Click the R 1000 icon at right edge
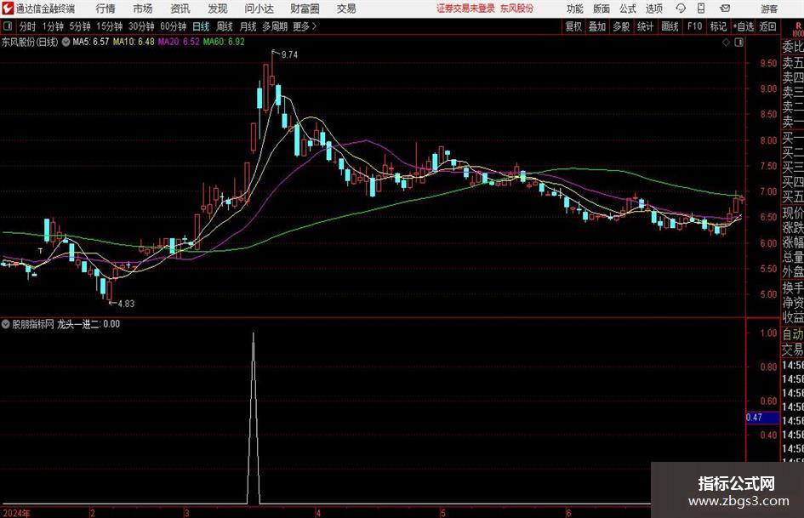Image resolution: width=804 pixels, height=518 pixels. pyautogui.click(x=798, y=29)
